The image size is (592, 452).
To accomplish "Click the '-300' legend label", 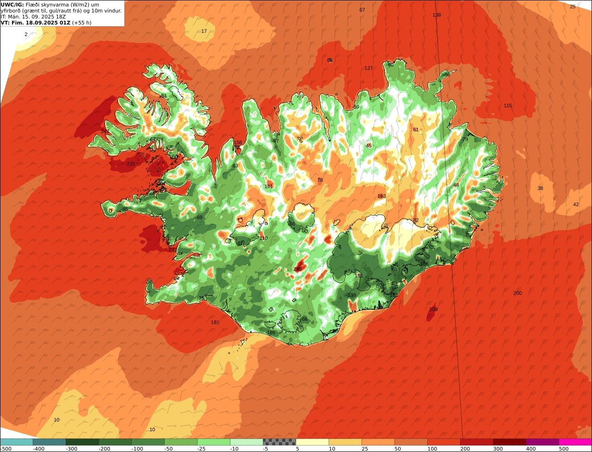I will point(71,449).
